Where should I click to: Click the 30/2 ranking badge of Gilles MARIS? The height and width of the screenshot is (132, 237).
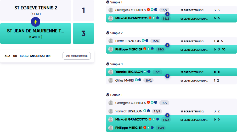click(148, 81)
